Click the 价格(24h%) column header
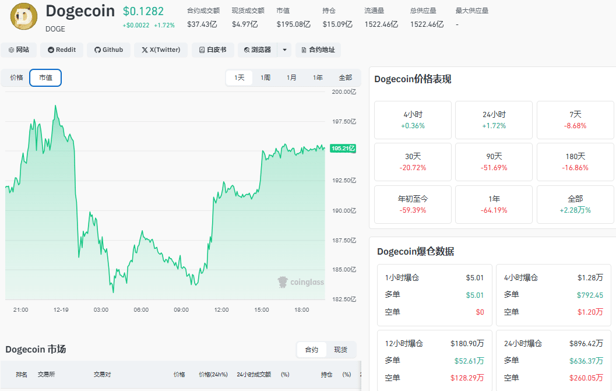This screenshot has width=616, height=391. click(x=213, y=375)
